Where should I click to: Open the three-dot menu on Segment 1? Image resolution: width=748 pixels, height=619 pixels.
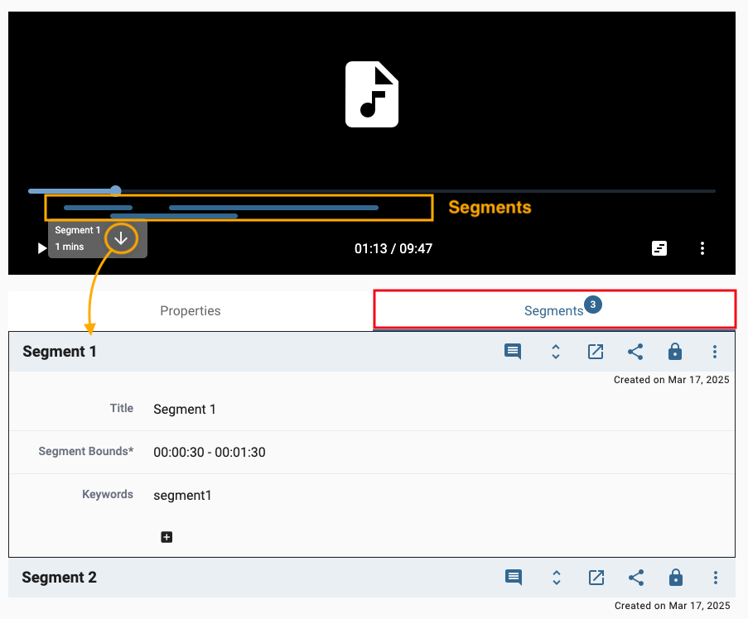[x=715, y=352]
